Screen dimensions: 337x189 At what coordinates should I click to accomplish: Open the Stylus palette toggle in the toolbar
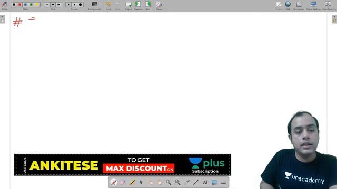click(x=4, y=5)
